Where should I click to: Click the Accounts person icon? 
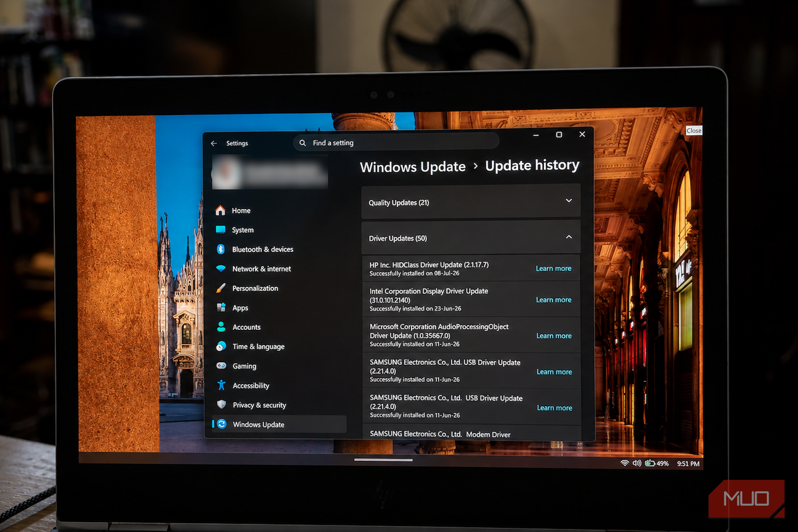pos(221,327)
